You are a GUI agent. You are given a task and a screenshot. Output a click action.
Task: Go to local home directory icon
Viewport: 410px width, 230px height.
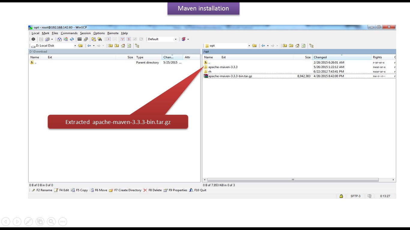point(123,46)
